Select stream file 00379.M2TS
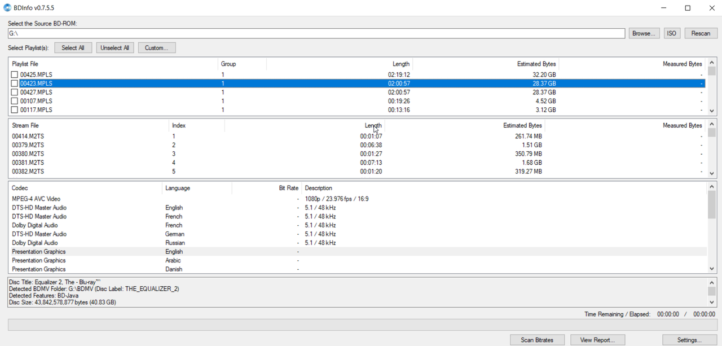This screenshot has width=722, height=346. click(x=358, y=145)
